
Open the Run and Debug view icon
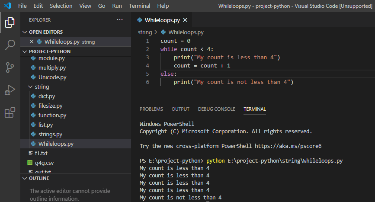pyautogui.click(x=10, y=90)
